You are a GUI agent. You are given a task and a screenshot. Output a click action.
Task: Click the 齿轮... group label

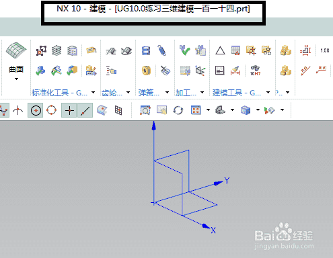pos(112,93)
